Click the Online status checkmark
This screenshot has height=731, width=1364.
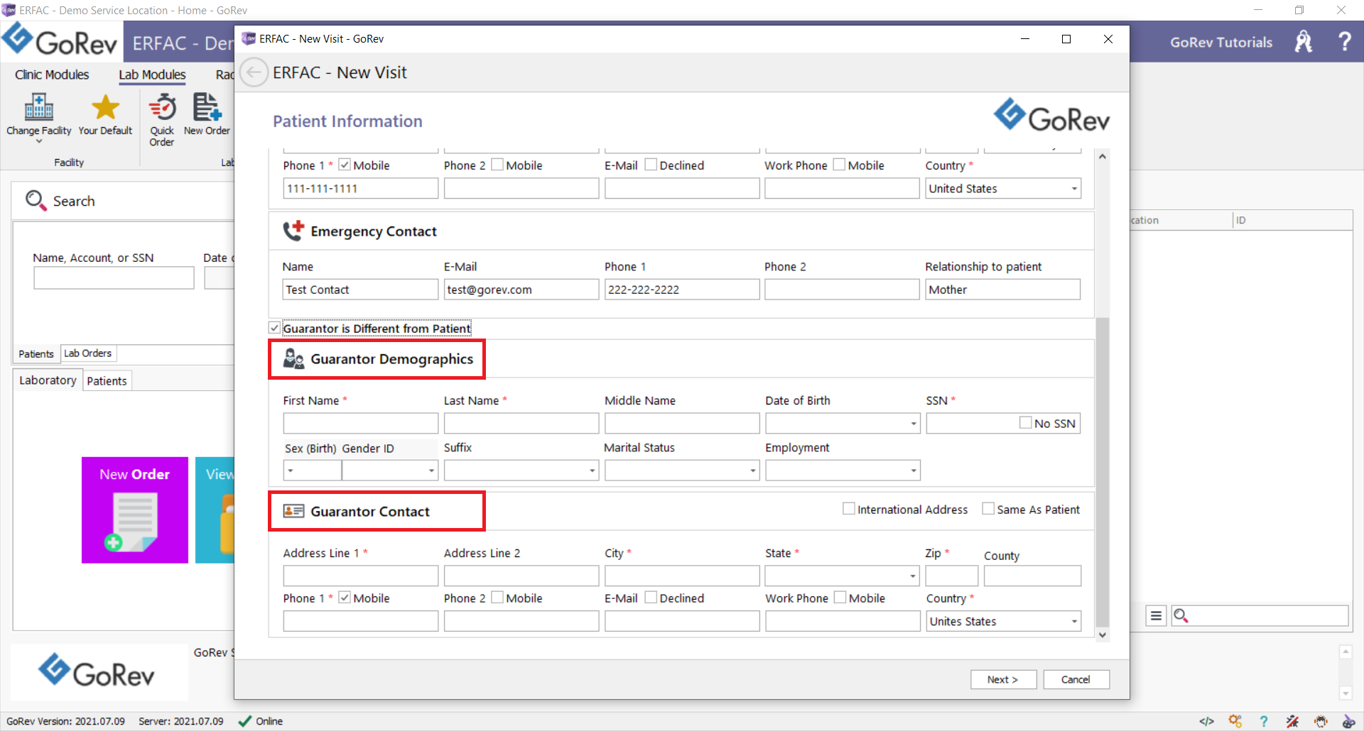(x=244, y=721)
